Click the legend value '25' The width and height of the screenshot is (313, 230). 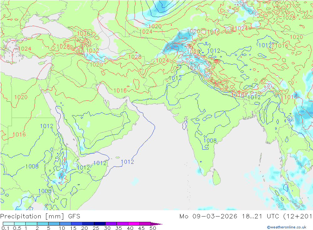click(96, 228)
